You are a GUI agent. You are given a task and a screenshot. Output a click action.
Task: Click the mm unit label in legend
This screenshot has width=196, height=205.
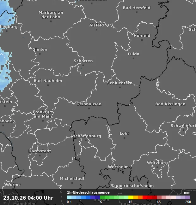[x=187, y=193]
